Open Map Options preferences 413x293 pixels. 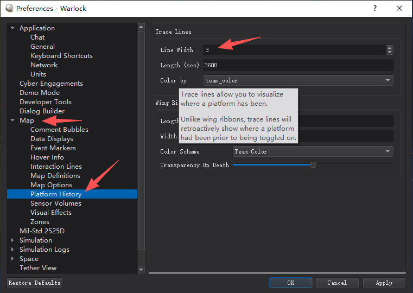click(x=51, y=184)
